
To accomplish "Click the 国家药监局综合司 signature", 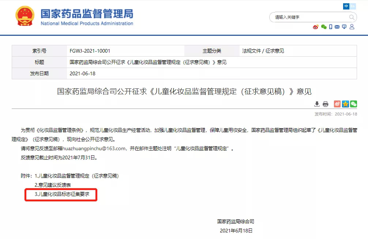I will pos(236,221).
